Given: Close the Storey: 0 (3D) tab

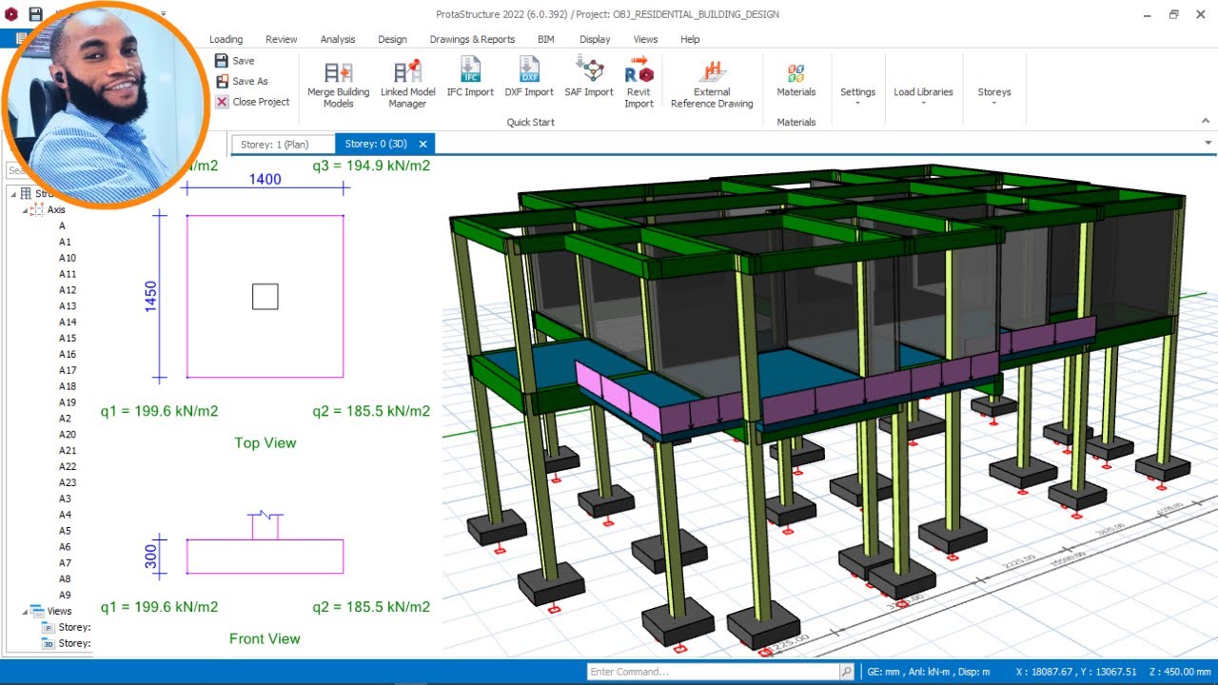Looking at the screenshot, I should coord(423,144).
